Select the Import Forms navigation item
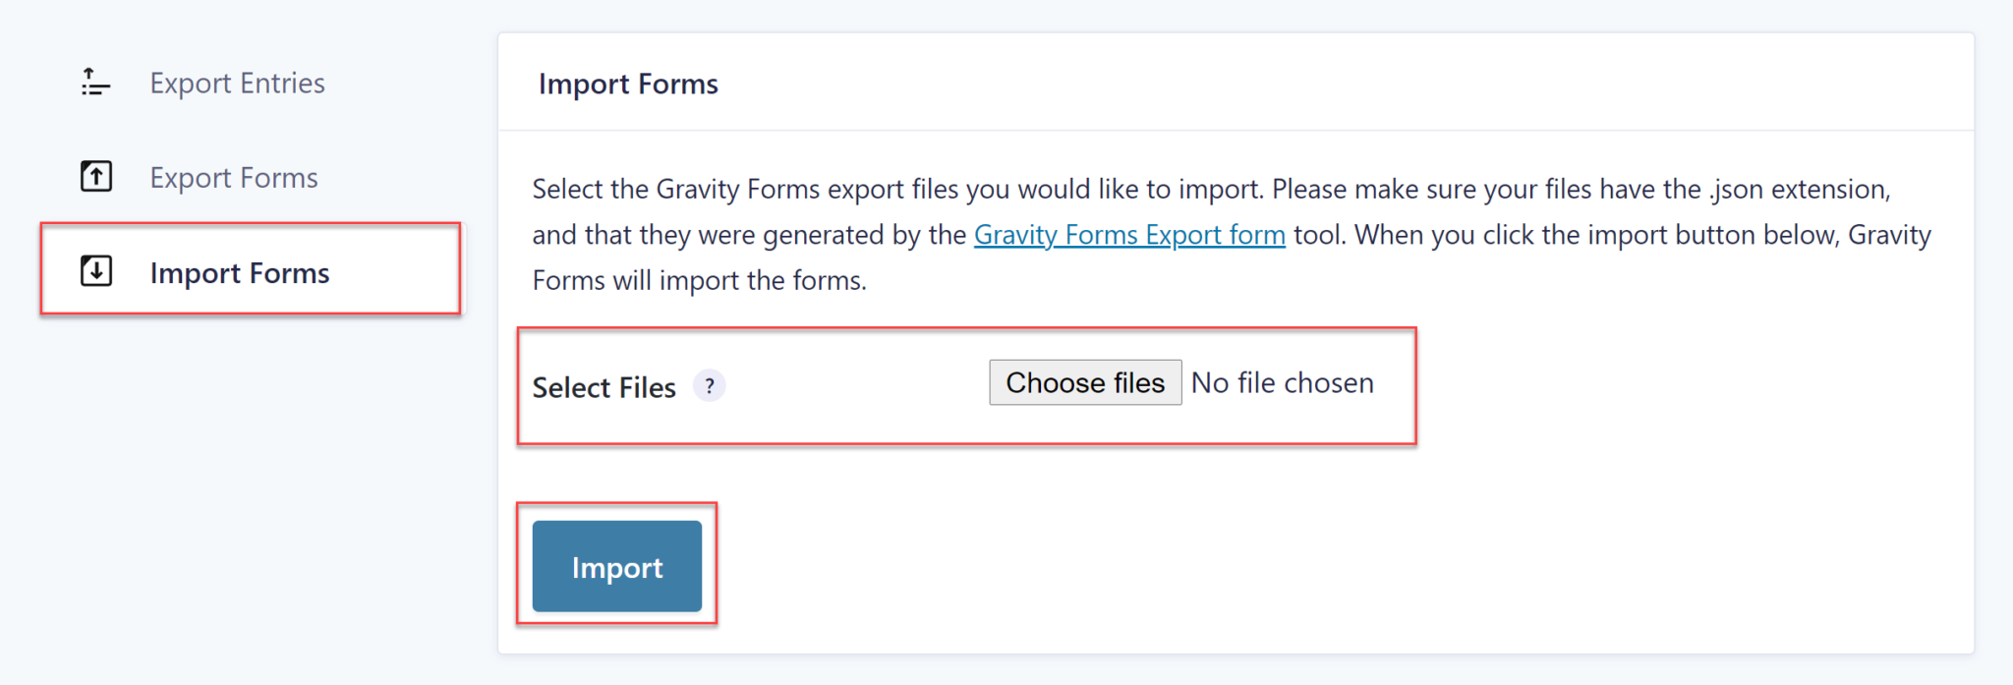 239,272
